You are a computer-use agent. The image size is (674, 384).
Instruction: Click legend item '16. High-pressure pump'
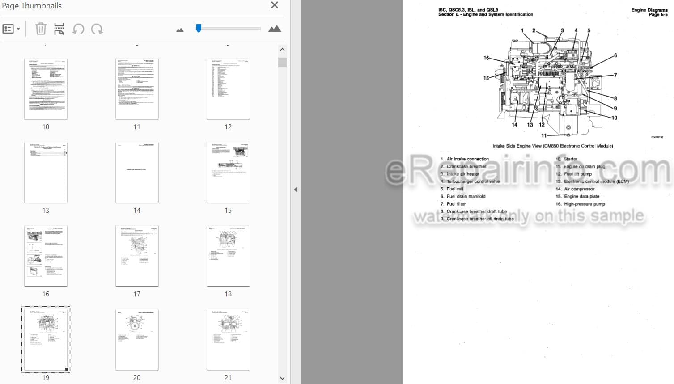coord(580,204)
